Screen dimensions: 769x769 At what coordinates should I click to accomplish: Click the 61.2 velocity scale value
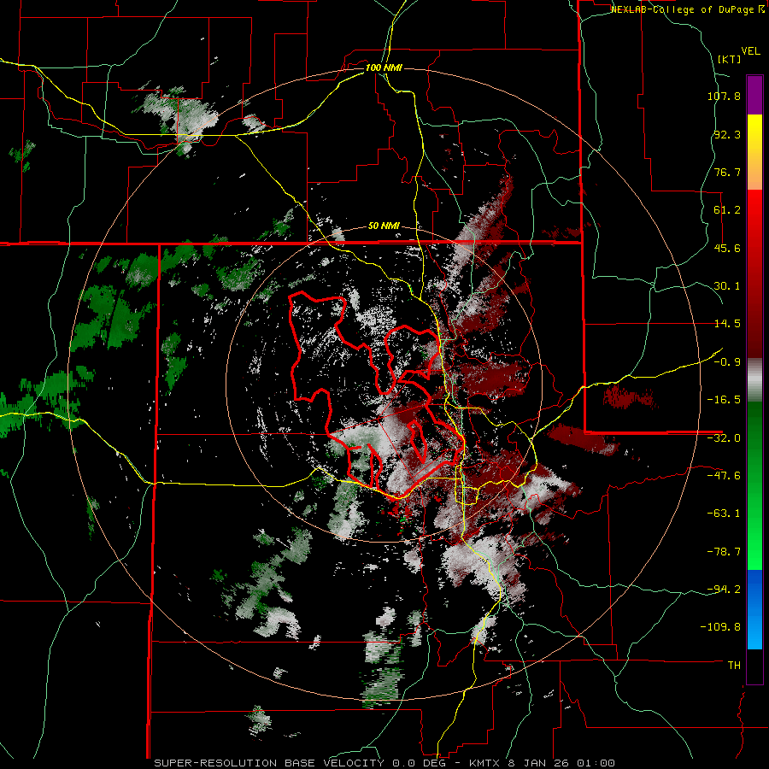[x=727, y=210]
